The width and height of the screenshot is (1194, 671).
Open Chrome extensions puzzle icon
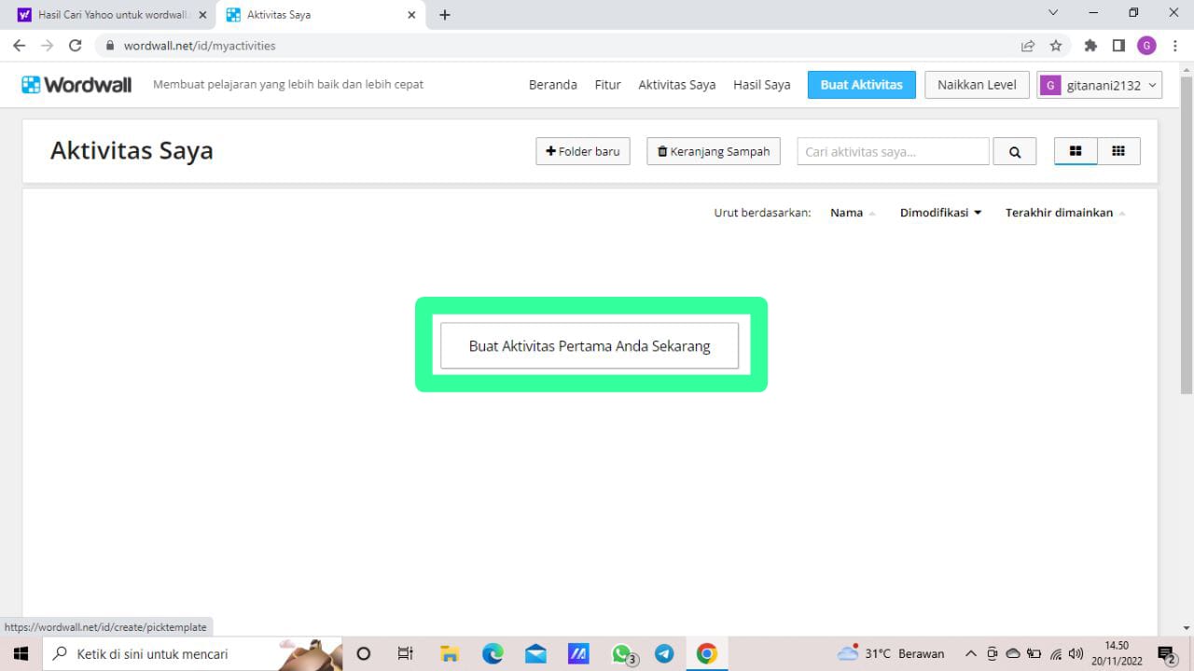click(x=1090, y=46)
